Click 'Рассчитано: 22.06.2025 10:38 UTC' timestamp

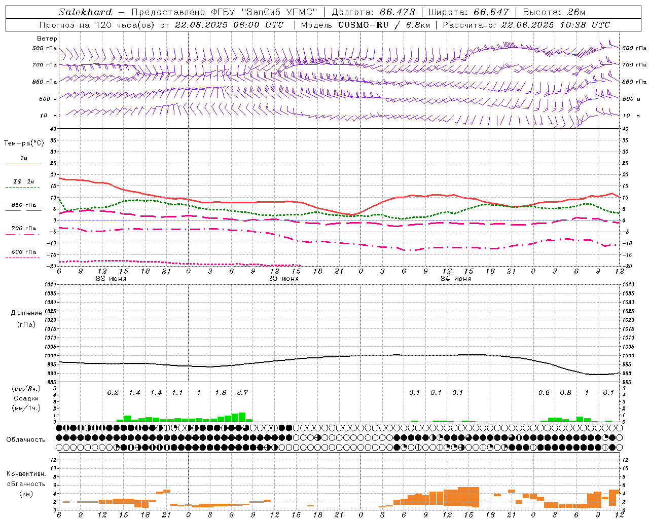(526, 25)
